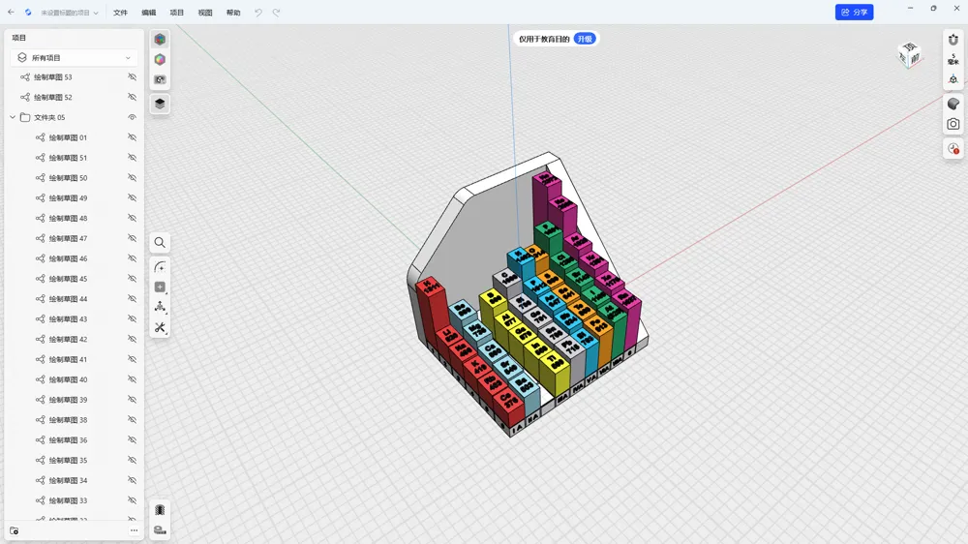This screenshot has height=544, width=968.
Task: Toggle visibility of 绘制草图 48
Action: 132,218
